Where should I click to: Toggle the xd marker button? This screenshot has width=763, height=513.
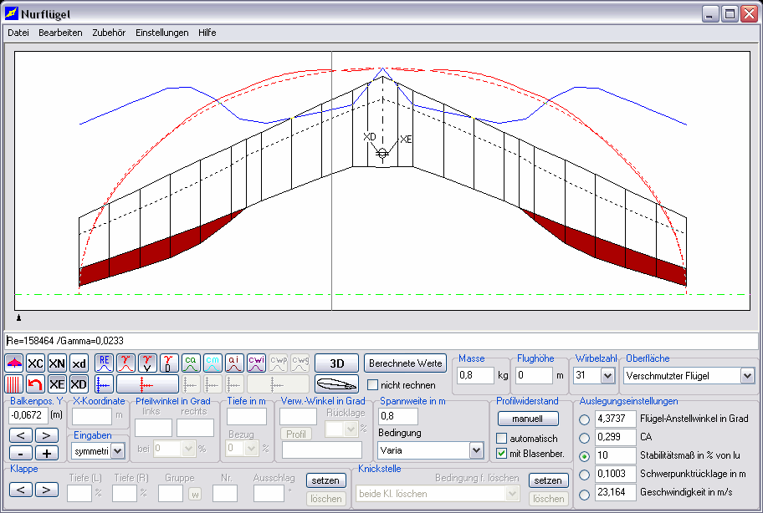pyautogui.click(x=79, y=363)
